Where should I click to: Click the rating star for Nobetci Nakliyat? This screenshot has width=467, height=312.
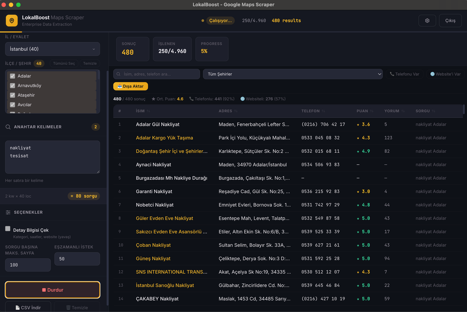tap(358, 205)
